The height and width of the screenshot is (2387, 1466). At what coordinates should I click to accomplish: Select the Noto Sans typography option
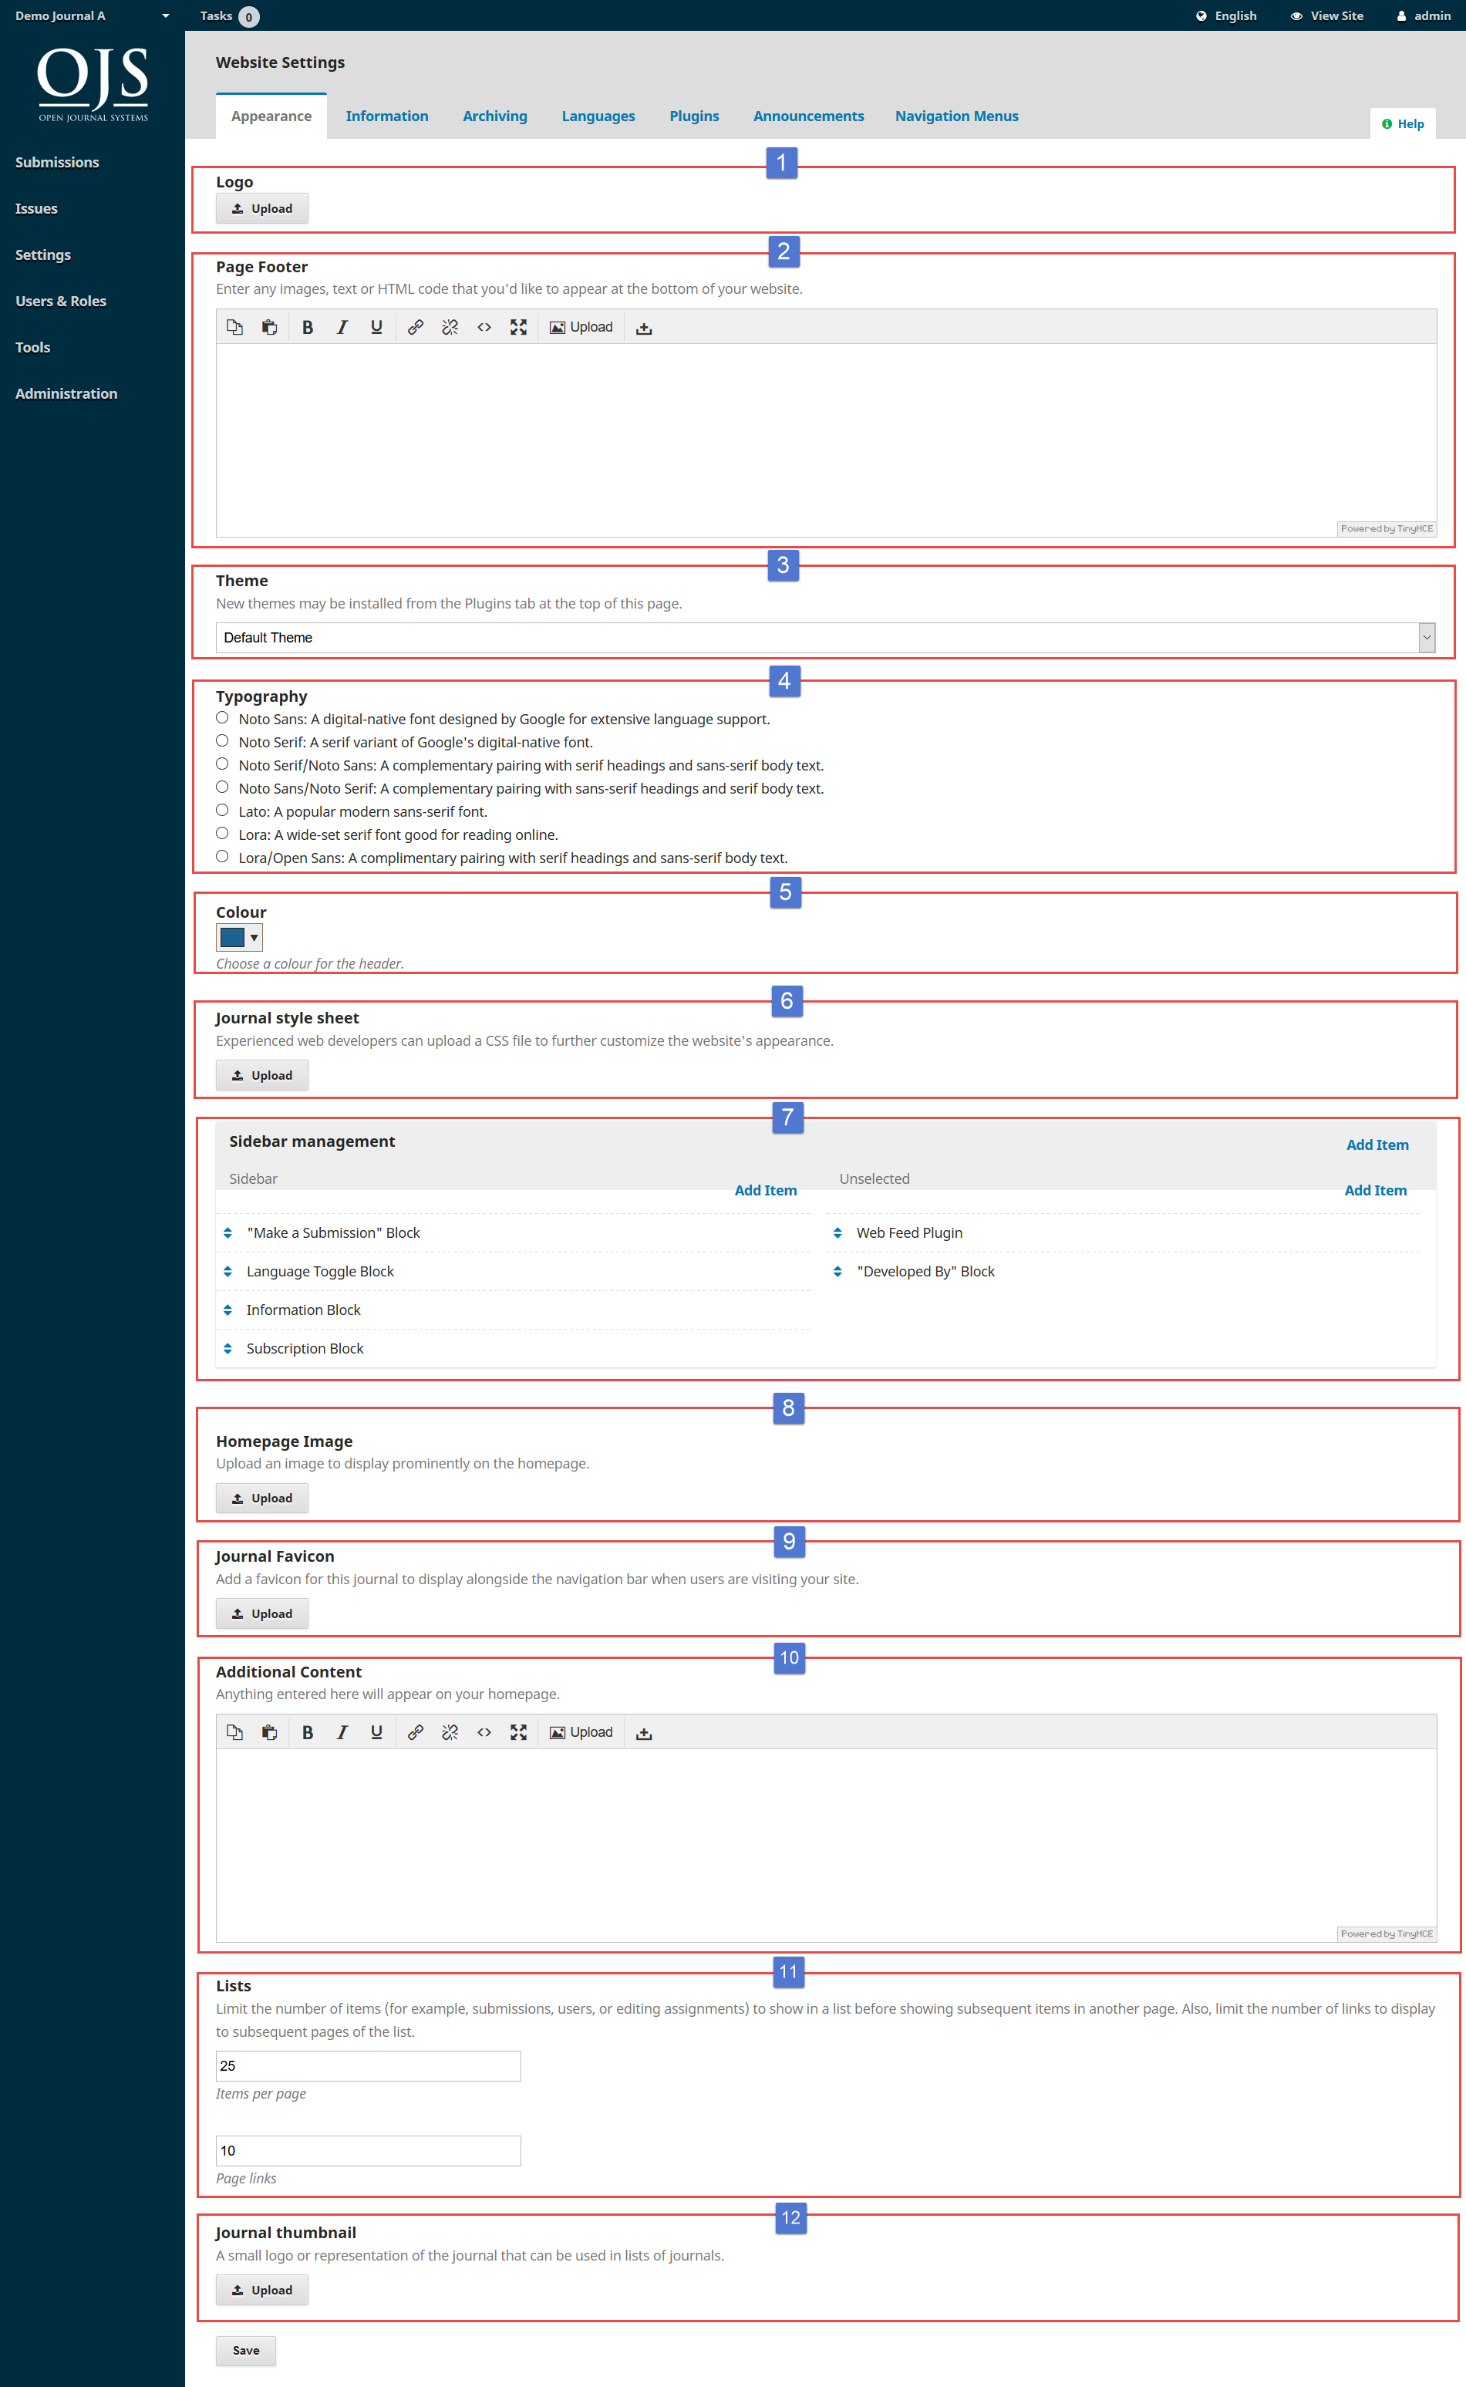[222, 716]
